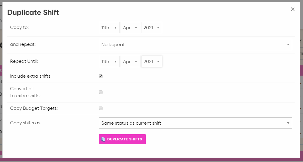The image size is (303, 162).
Task: Click the Copy Budget Targets label
Action: [34, 108]
